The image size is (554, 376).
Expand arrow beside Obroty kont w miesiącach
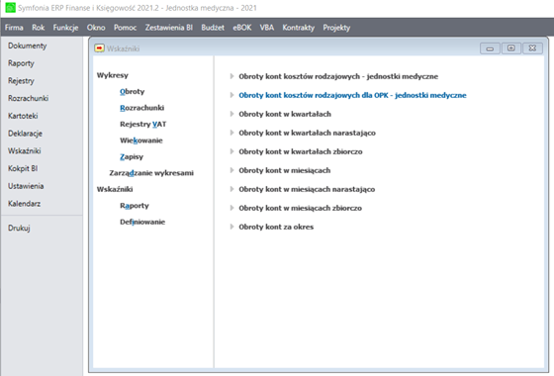click(231, 170)
